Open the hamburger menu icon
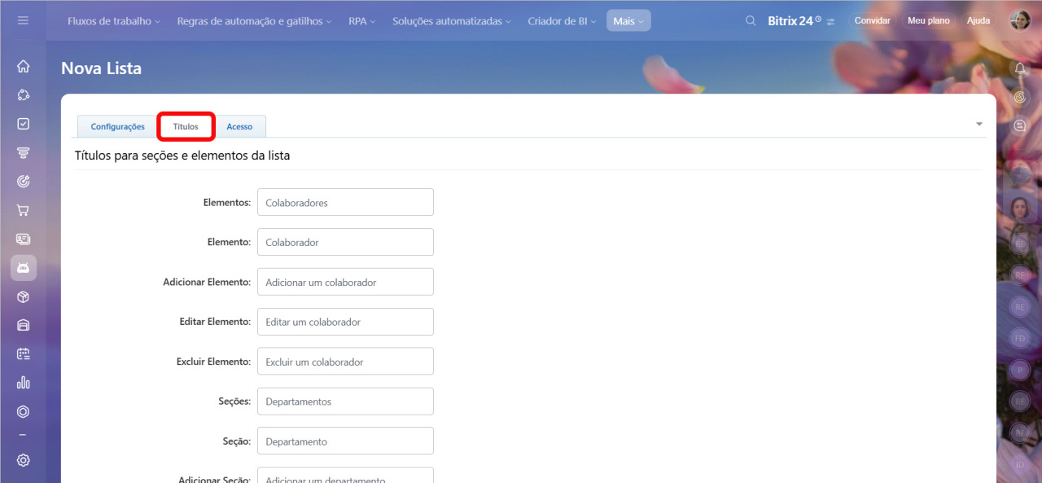This screenshot has height=483, width=1042. point(23,20)
